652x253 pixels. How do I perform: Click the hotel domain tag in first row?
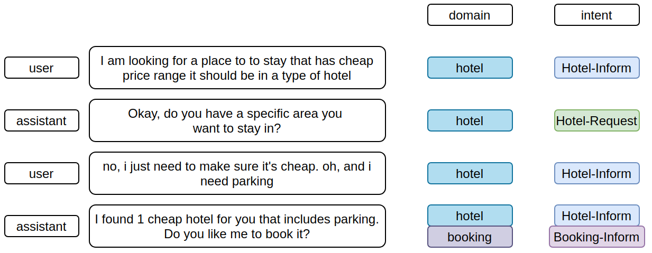point(470,68)
